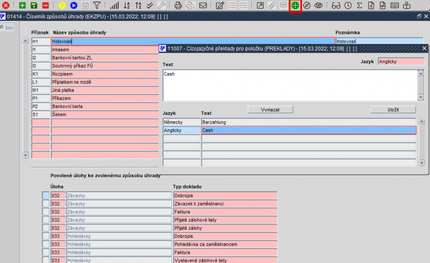Export to Excel file icon
This screenshot has height=263, width=430.
(x=371, y=5)
